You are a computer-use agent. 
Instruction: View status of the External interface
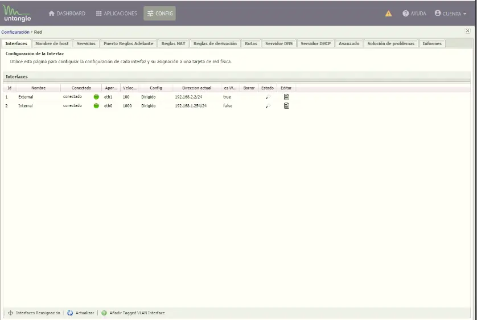coord(268,97)
